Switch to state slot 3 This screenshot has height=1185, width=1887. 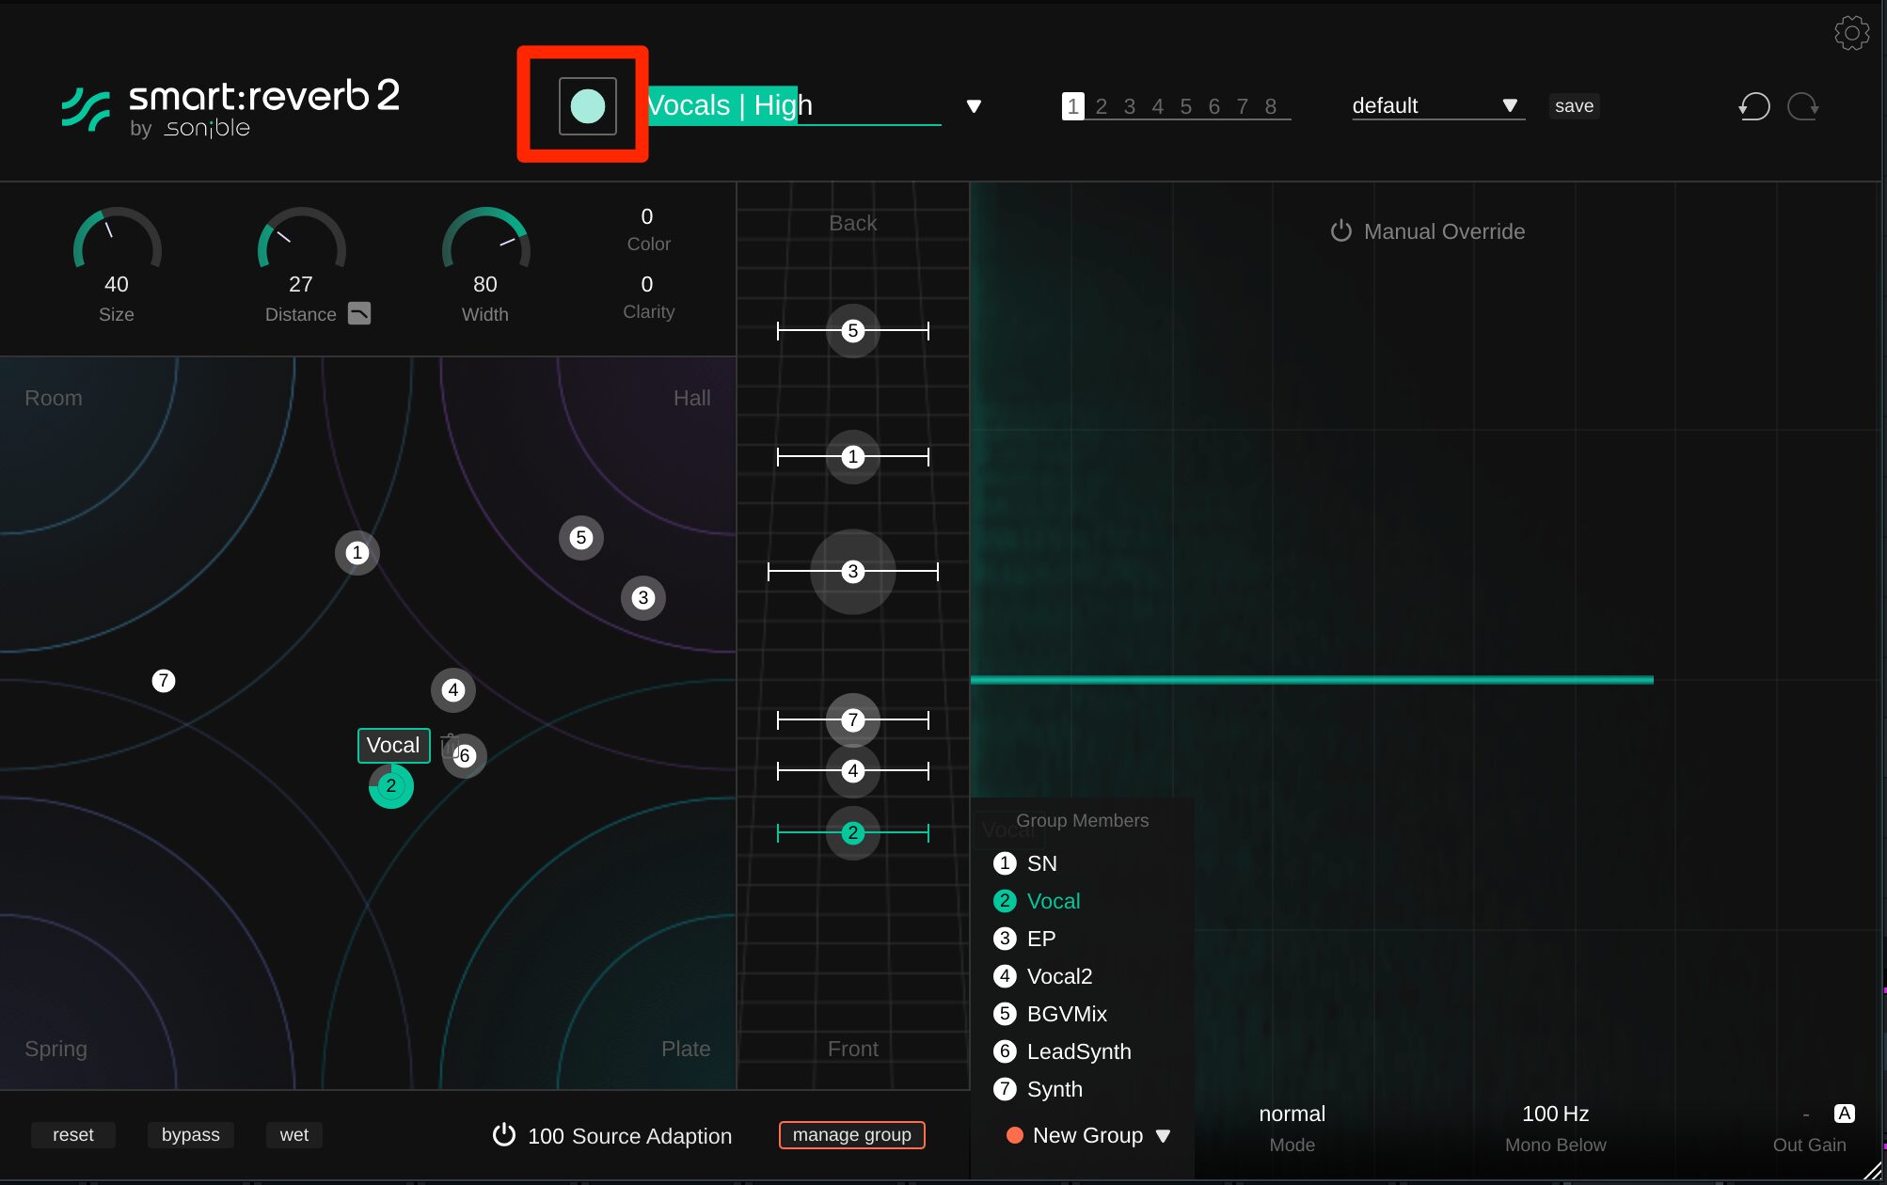[x=1129, y=106]
